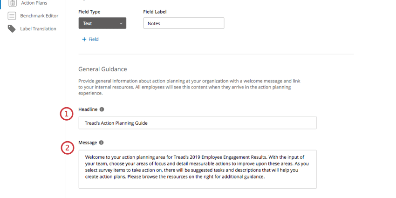Open the Field Type Text dropdown
The height and width of the screenshot is (198, 396).
(102, 23)
